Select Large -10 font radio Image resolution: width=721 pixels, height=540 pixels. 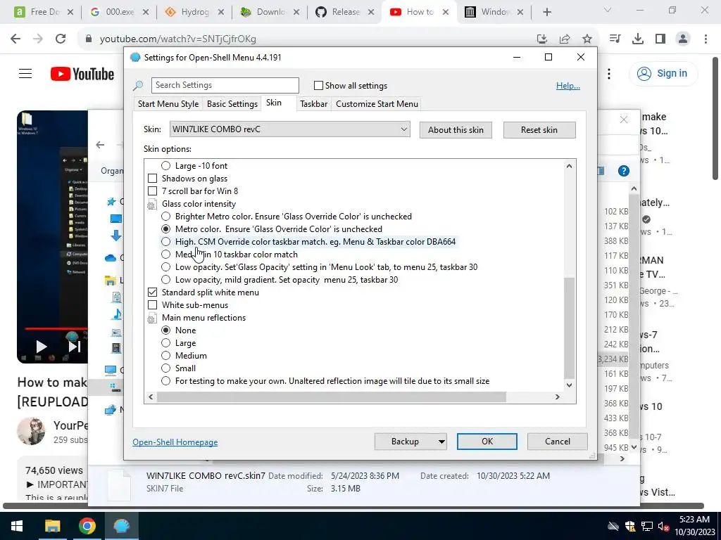[x=165, y=166]
